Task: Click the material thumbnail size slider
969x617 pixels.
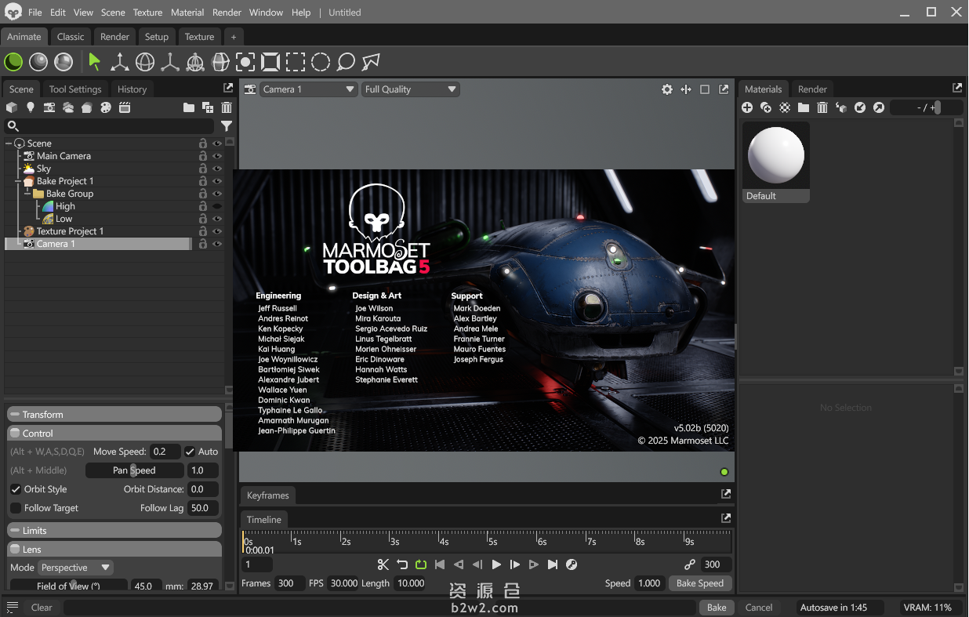Action: (x=936, y=107)
